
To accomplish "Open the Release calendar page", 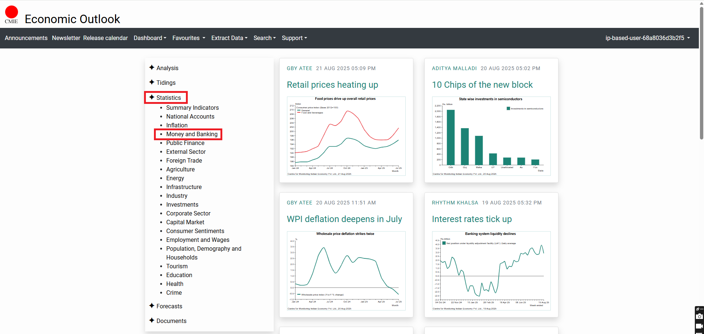I will 105,38.
